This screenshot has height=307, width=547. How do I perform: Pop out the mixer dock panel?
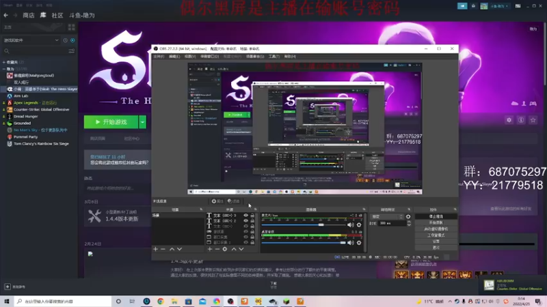(x=364, y=209)
